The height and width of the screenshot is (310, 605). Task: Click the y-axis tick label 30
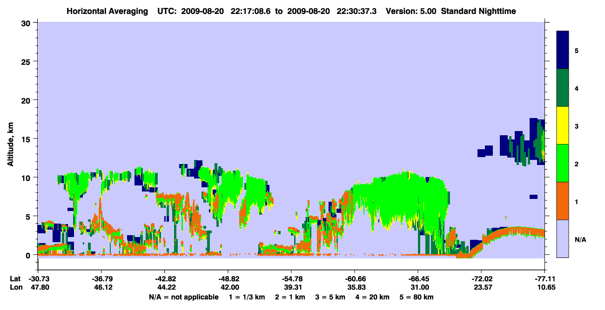click(27, 23)
